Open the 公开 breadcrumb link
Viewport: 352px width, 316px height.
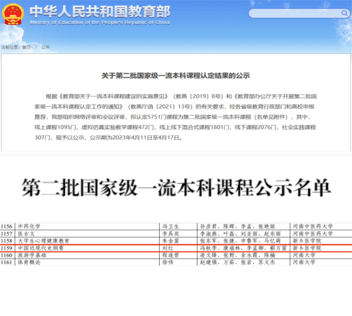(45, 47)
